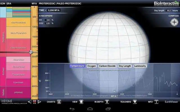
Task: Select the Meso-Proterozoic era block
Action: (18, 33)
